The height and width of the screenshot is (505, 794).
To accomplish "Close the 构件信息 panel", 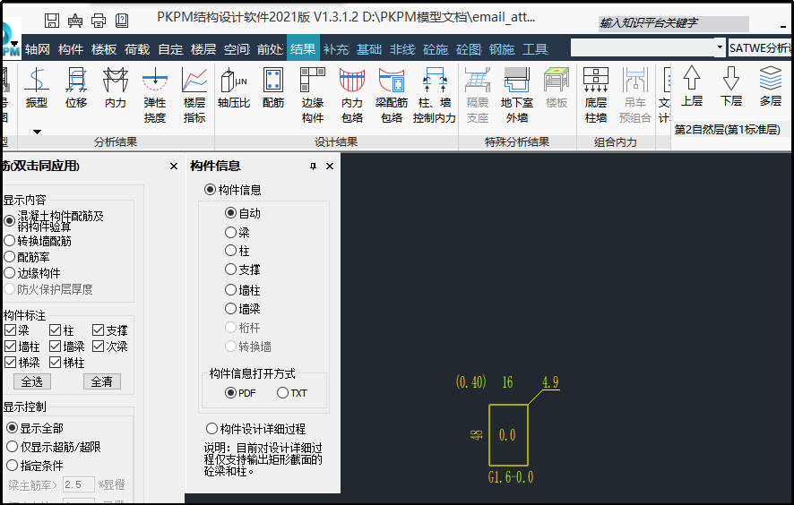I will [330, 166].
